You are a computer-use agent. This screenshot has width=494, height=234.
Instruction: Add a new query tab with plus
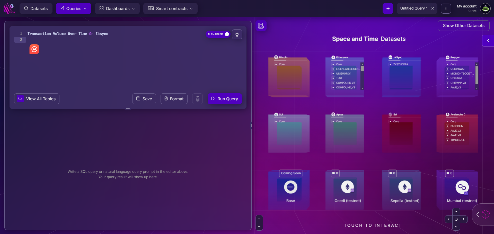pyautogui.click(x=388, y=8)
